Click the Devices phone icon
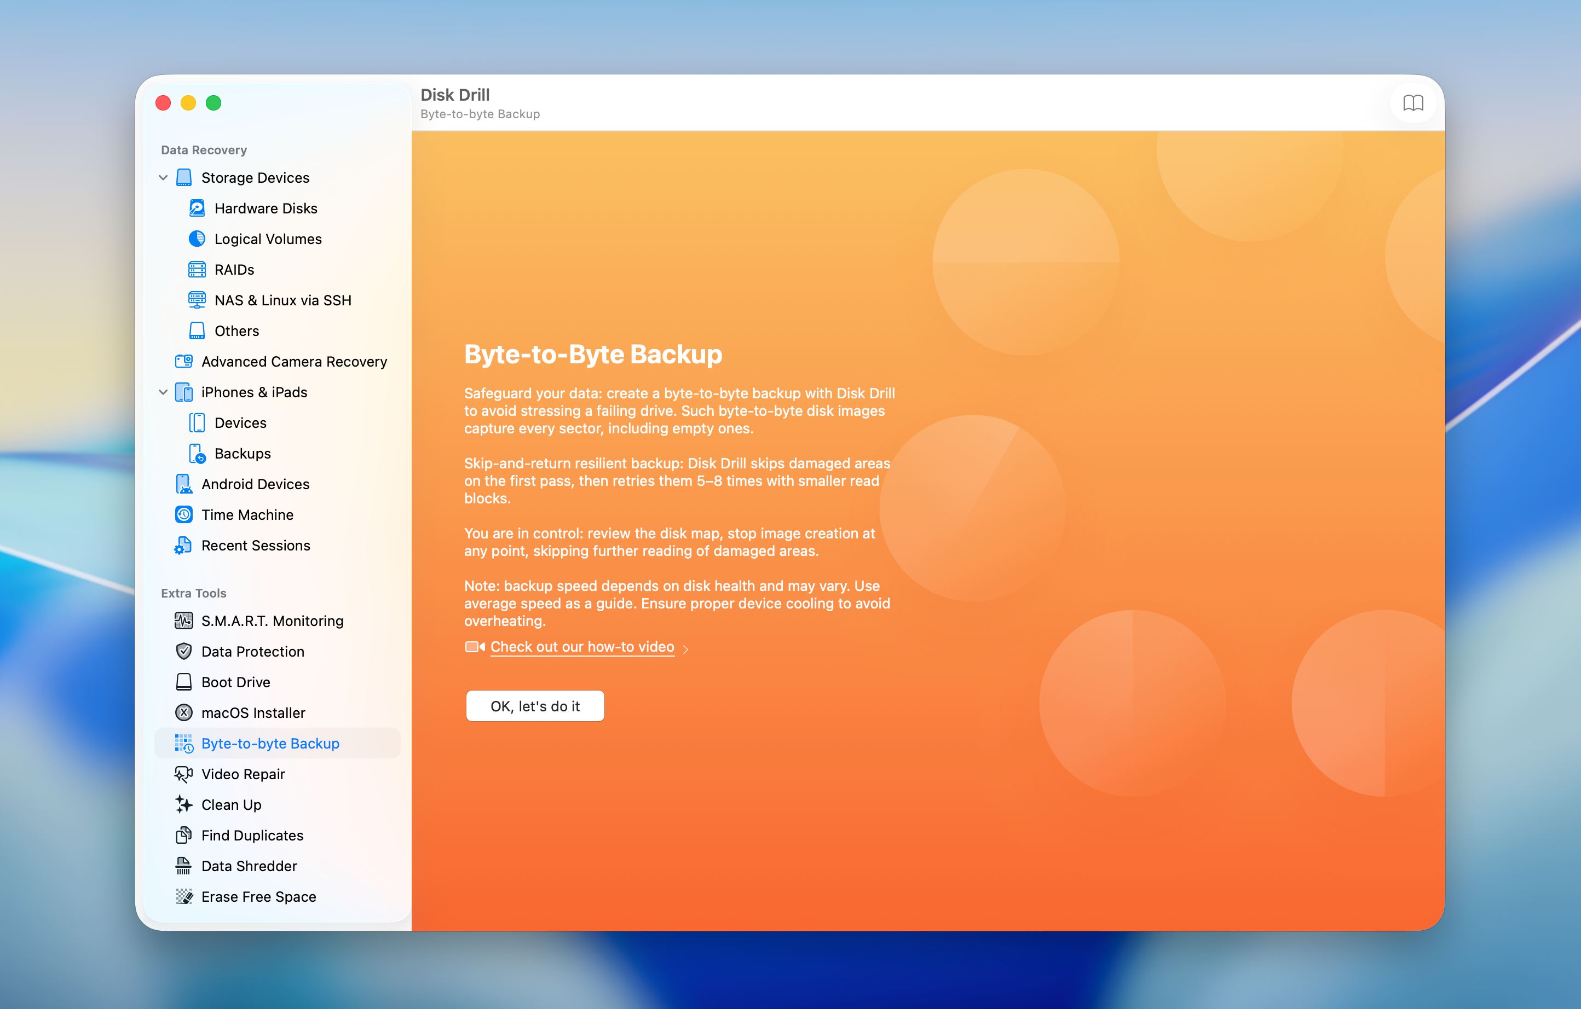 pos(197,423)
